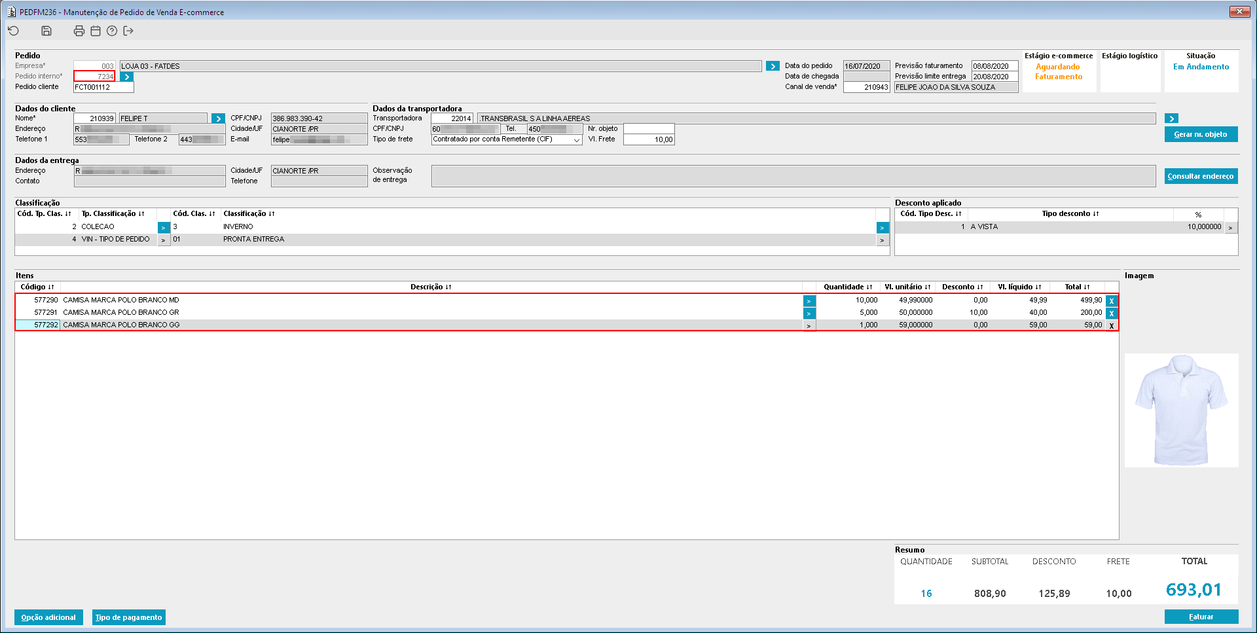Click the application document icon in title bar
The width and height of the screenshot is (1257, 633).
point(11,12)
